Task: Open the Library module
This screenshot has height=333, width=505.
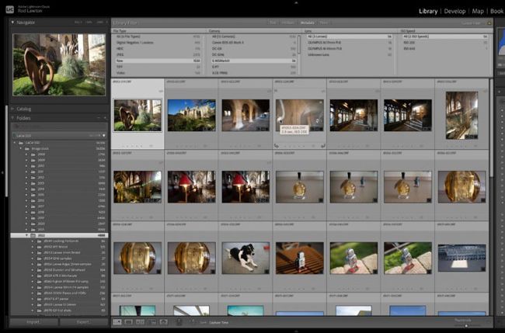Action: 428,12
